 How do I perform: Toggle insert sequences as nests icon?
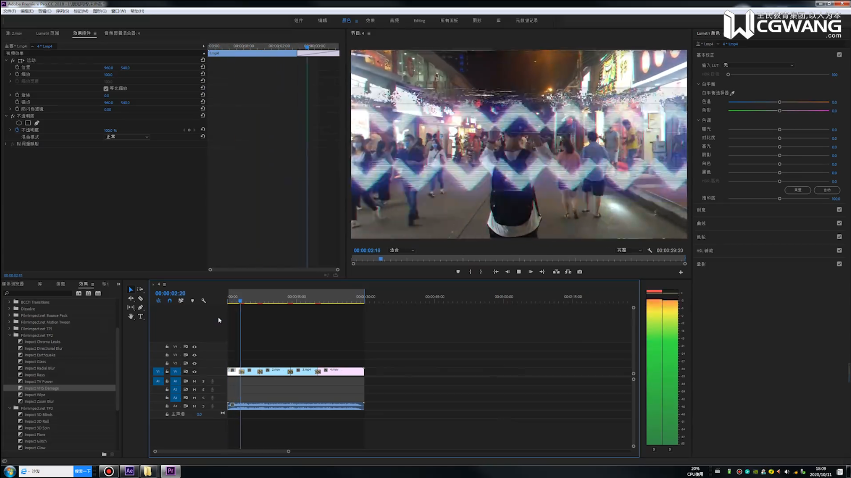159,301
